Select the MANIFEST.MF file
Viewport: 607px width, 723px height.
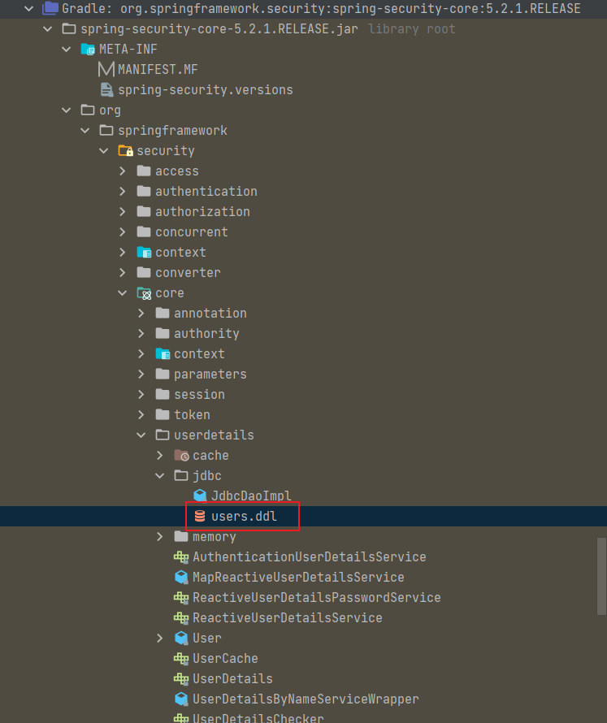[x=158, y=70]
